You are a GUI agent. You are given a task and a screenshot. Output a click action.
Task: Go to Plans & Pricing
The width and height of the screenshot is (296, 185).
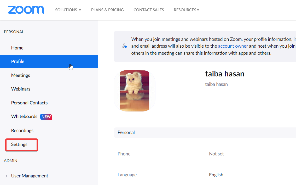pyautogui.click(x=107, y=10)
